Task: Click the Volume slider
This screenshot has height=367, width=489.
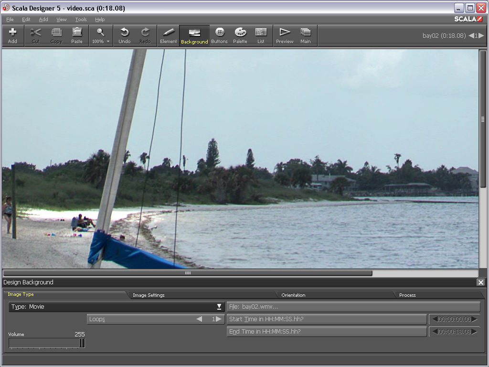Action: pos(47,343)
